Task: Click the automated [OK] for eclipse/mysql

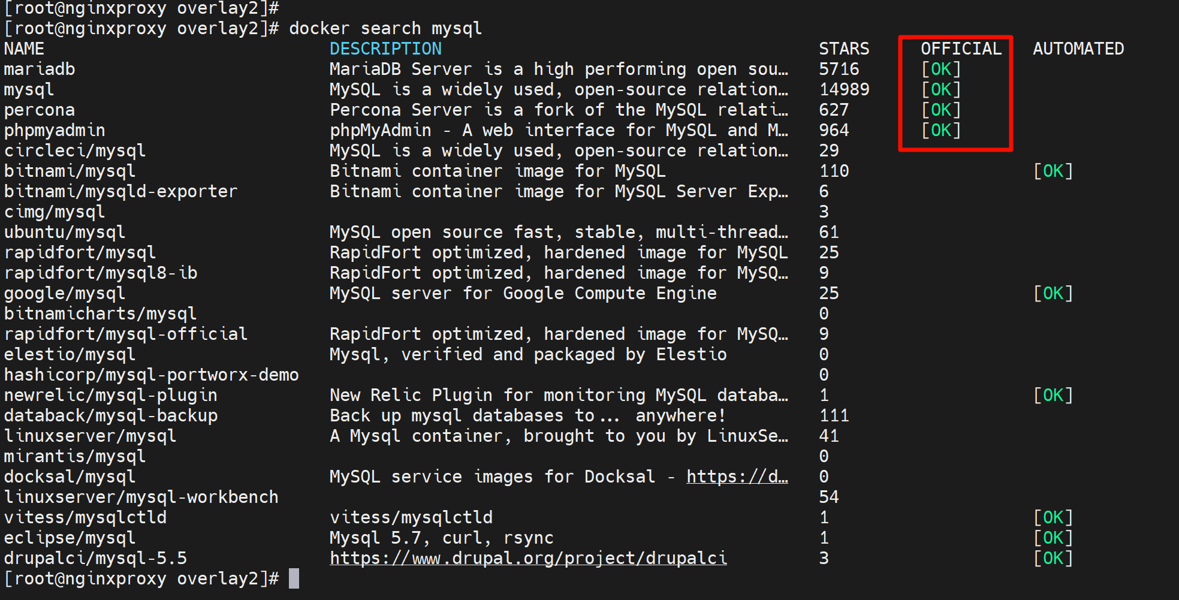Action: click(1053, 538)
